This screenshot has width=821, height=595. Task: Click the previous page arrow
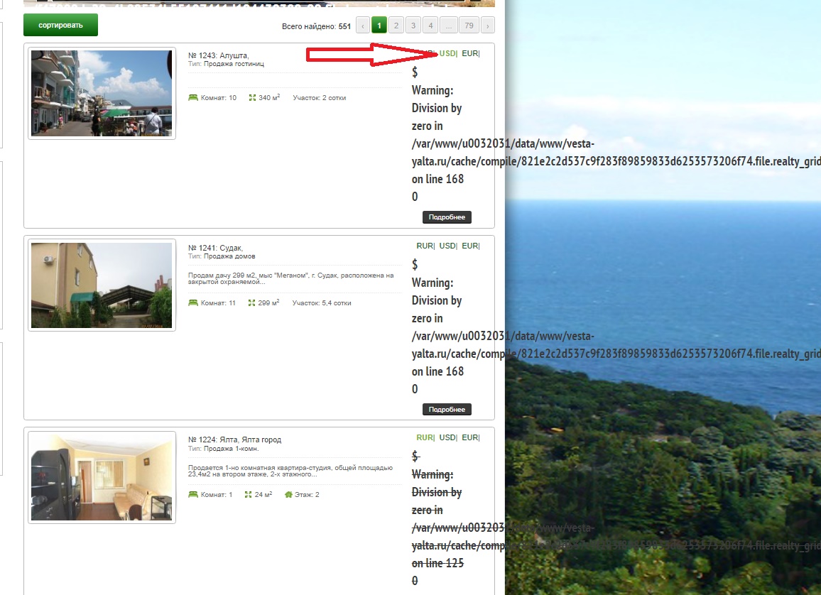click(362, 26)
